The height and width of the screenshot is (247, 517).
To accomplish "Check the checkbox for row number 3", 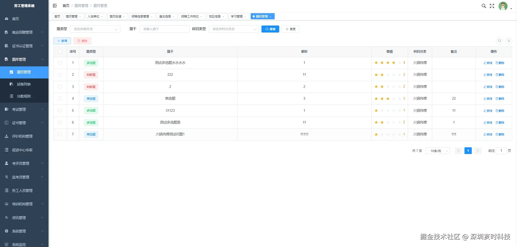I will (x=60, y=87).
